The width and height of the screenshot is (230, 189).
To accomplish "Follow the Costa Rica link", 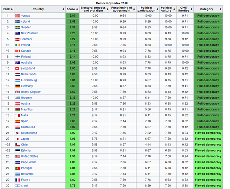I will point(28,127).
